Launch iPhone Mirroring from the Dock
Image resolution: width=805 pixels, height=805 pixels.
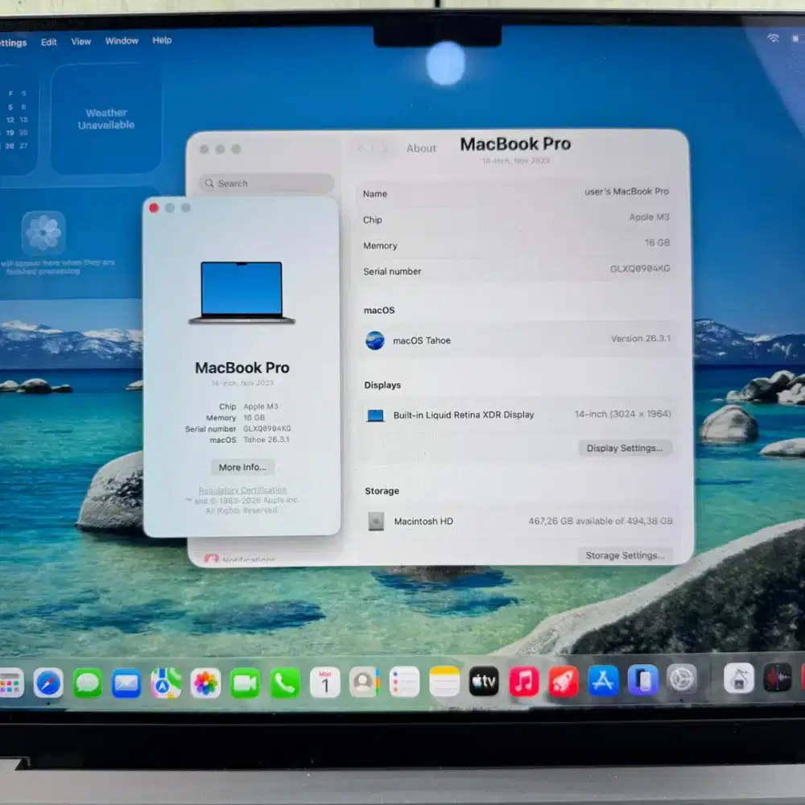[x=642, y=679]
